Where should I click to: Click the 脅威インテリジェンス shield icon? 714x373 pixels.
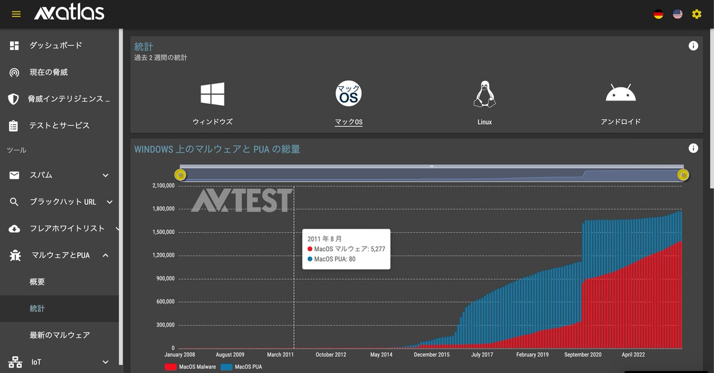[x=14, y=99]
